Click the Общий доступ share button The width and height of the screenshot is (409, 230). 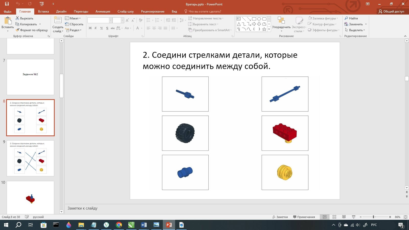point(391,11)
